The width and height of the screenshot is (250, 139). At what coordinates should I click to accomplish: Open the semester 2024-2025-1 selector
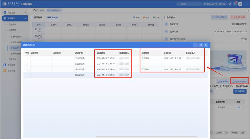215,4
